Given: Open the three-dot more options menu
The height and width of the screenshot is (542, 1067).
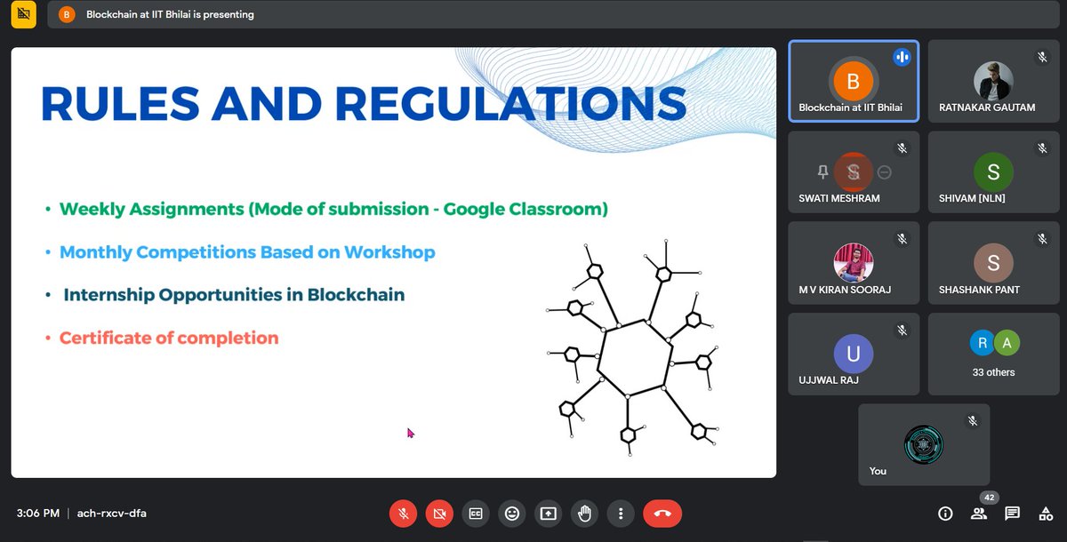Looking at the screenshot, I should (621, 513).
